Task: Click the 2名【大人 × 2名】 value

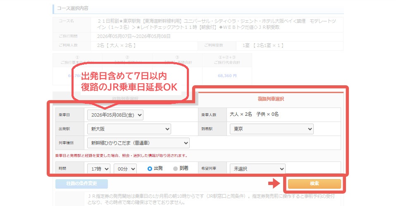Action: [x=117, y=46]
